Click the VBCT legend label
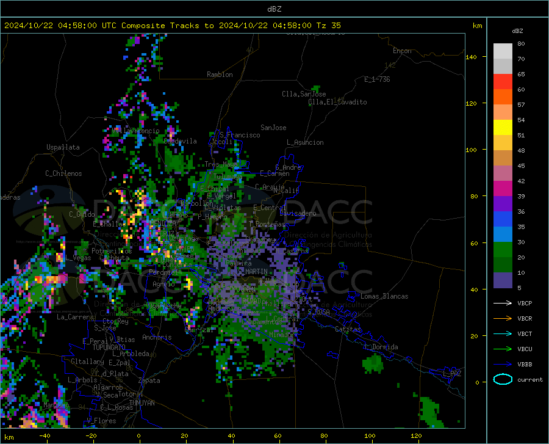Viewport: 549px width, 444px height. [525, 333]
